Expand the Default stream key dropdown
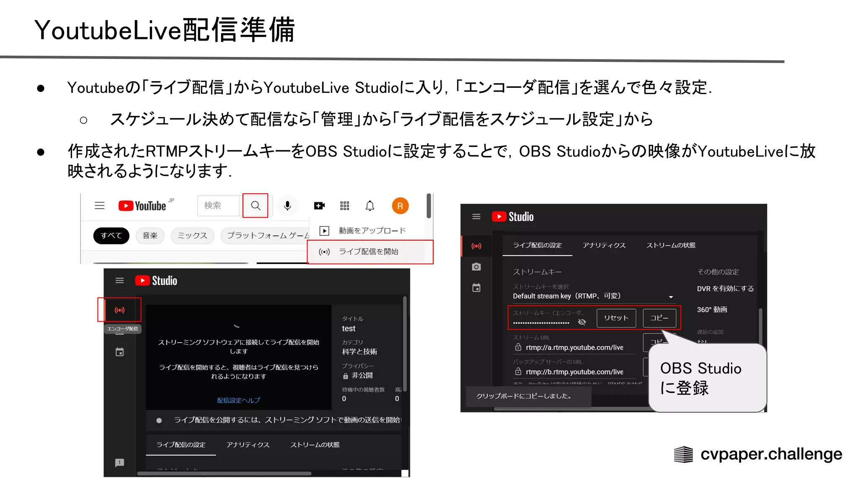Screen dimensions: 858x482 coord(594,296)
